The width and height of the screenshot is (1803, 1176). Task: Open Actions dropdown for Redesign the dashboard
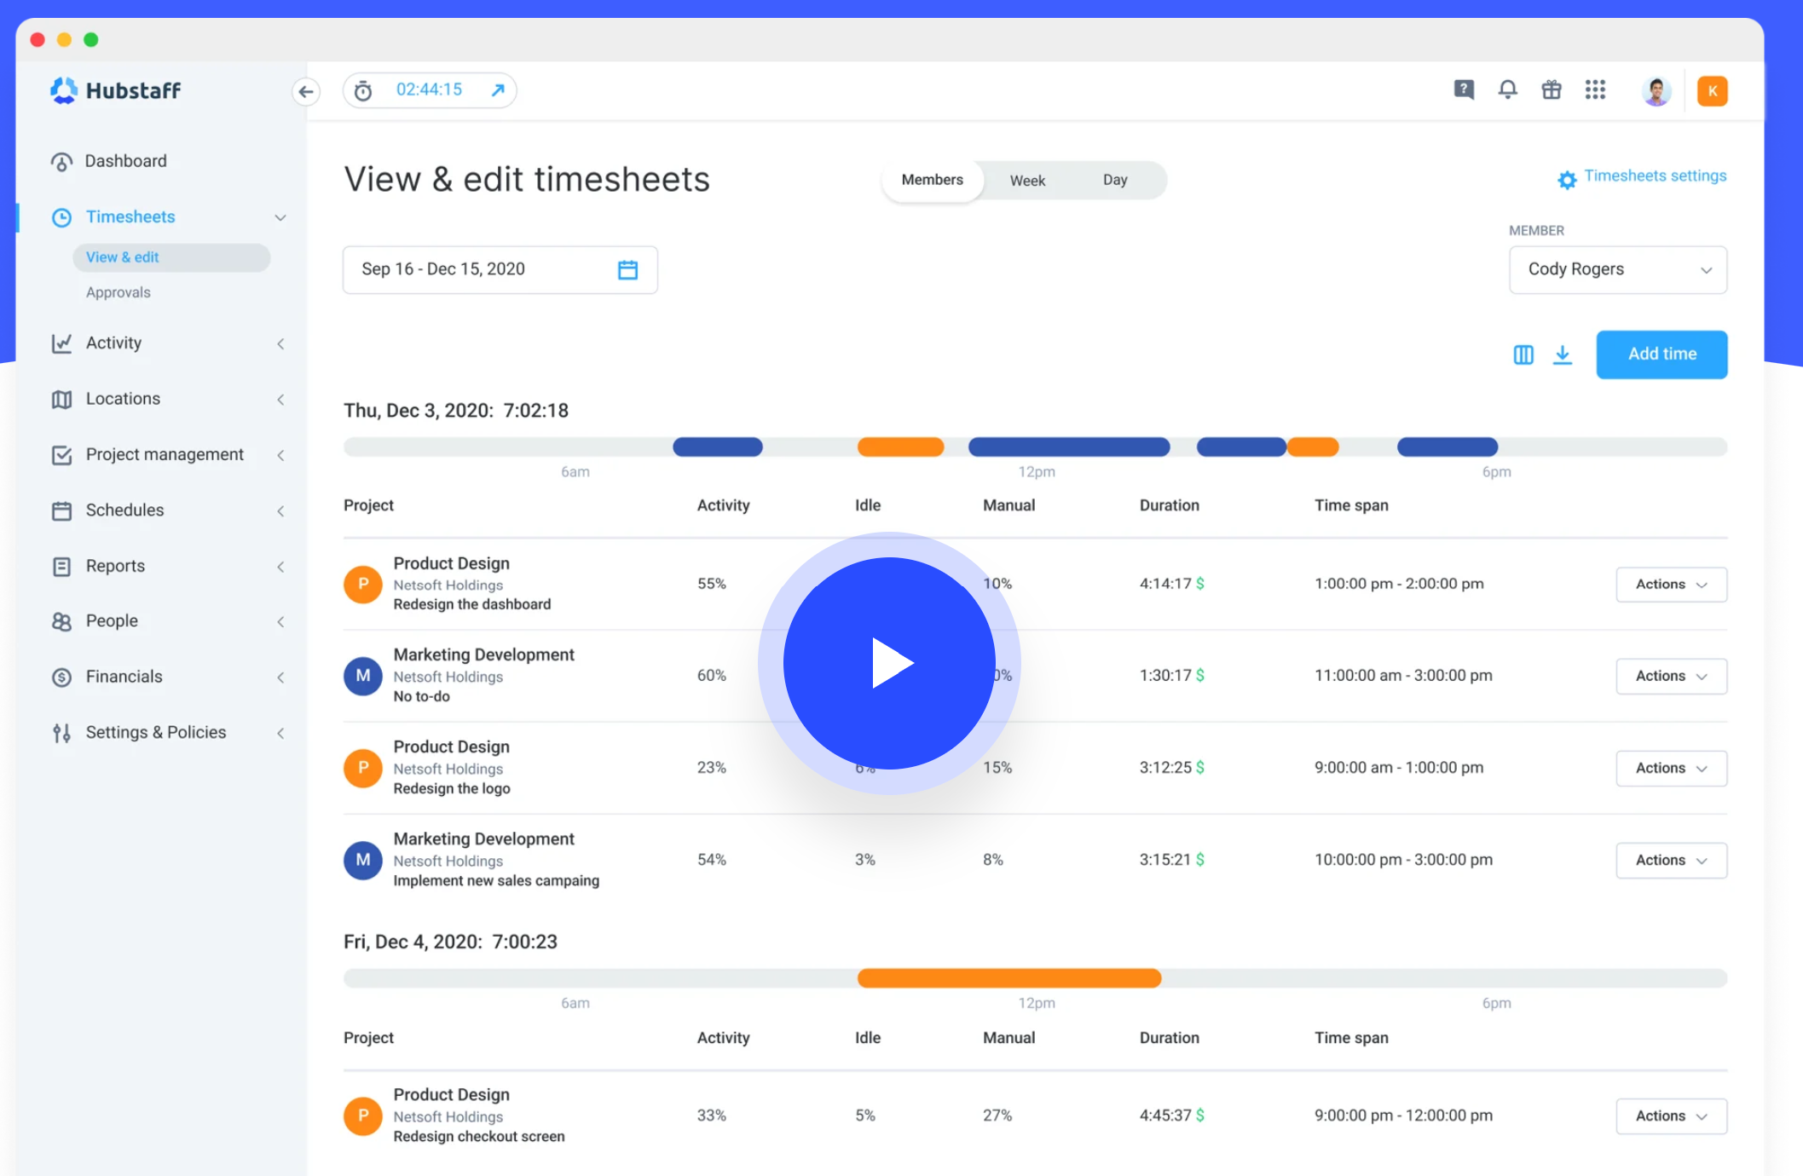click(1671, 585)
